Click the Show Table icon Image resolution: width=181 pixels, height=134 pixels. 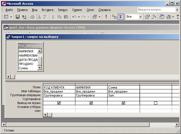coord(114,17)
